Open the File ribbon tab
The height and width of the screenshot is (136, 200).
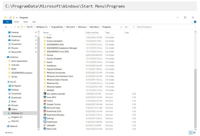pyautogui.click(x=8, y=22)
